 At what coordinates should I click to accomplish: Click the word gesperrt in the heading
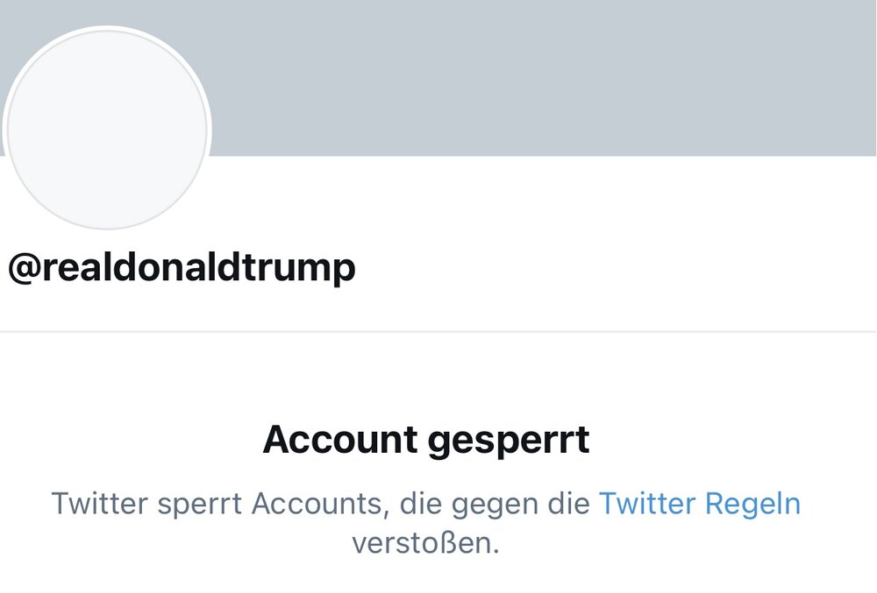tap(509, 441)
